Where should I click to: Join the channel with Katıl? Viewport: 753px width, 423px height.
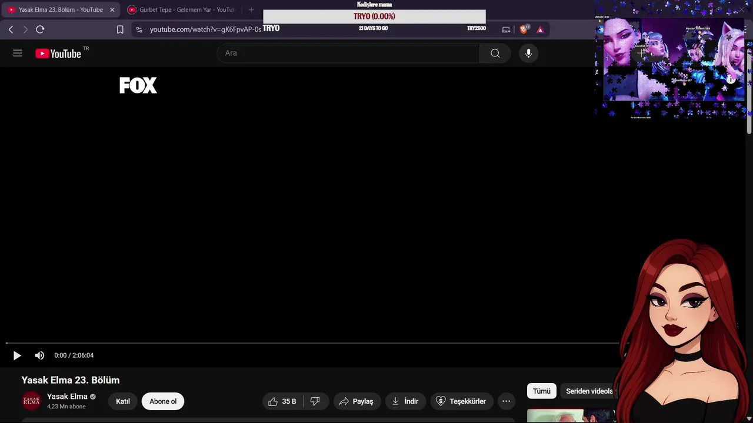[123, 401]
